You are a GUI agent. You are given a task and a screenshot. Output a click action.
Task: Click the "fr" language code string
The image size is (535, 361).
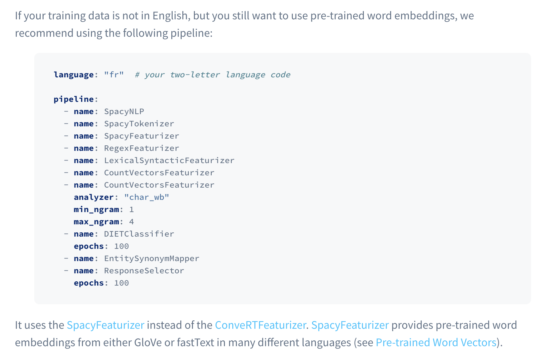click(x=114, y=75)
